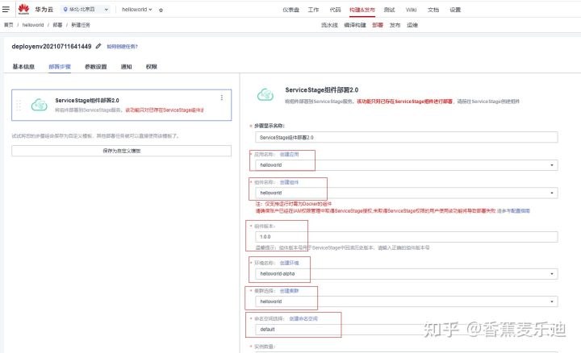Click the arrow of the 集群选择 dropdown
This screenshot has height=353, width=581.
pyautogui.click(x=552, y=301)
